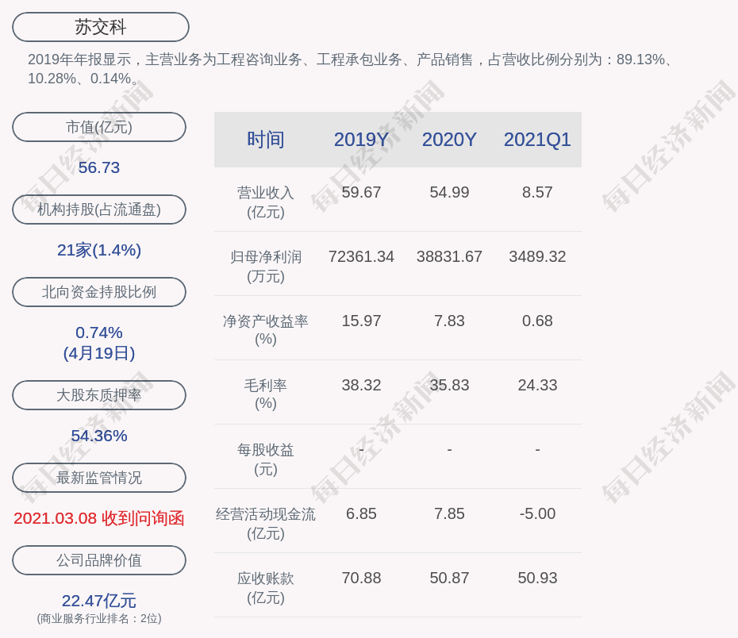Select the 大股东质押率 label pill
The width and height of the screenshot is (738, 638).
point(99,394)
